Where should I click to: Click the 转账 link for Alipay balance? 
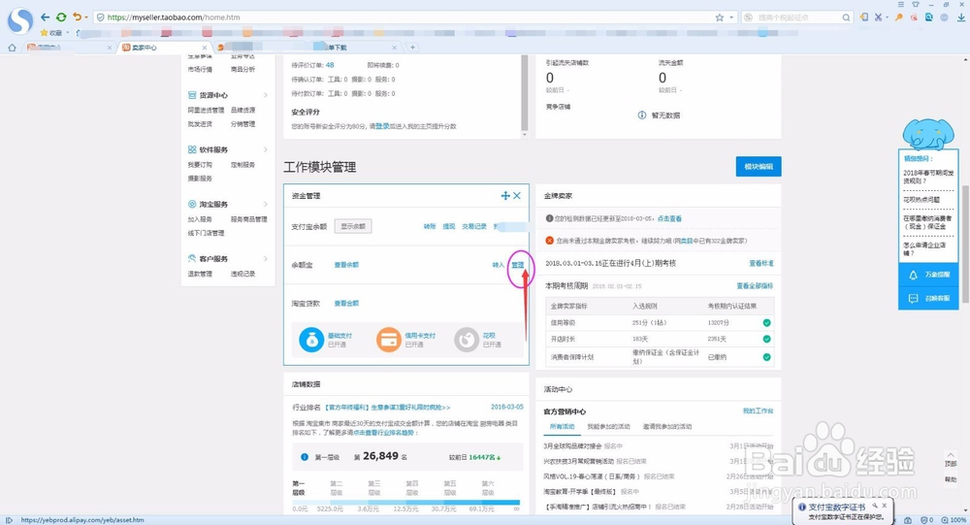pyautogui.click(x=430, y=226)
